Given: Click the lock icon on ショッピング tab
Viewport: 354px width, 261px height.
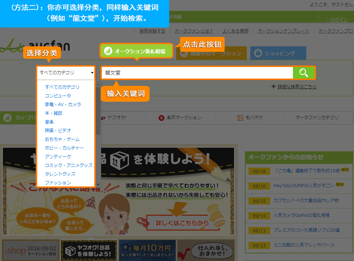Looking at the screenshot, I should (258, 53).
